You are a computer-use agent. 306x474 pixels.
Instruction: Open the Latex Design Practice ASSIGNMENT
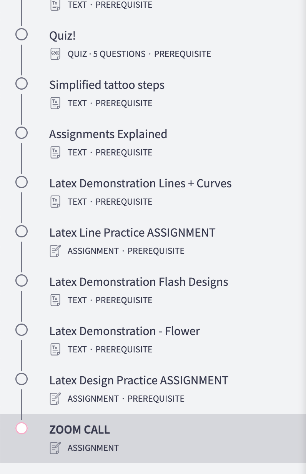click(139, 381)
